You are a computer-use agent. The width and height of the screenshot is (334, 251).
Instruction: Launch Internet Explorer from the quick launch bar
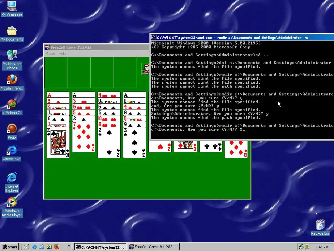coord(34,247)
